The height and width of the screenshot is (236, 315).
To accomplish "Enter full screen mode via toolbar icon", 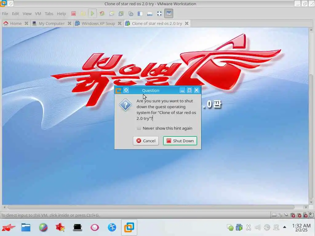I will pyautogui.click(x=159, y=14).
